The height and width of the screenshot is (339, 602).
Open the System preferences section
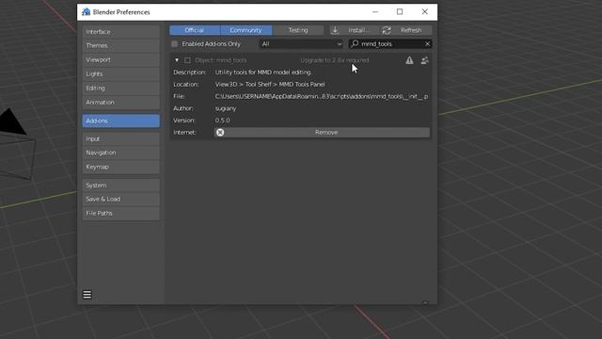pos(121,186)
